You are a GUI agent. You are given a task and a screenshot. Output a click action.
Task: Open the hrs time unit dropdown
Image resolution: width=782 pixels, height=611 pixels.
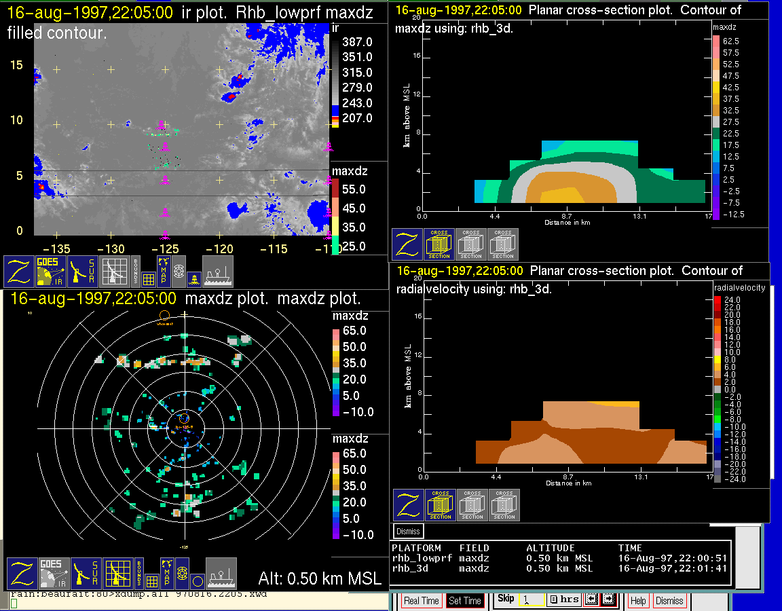(x=563, y=600)
